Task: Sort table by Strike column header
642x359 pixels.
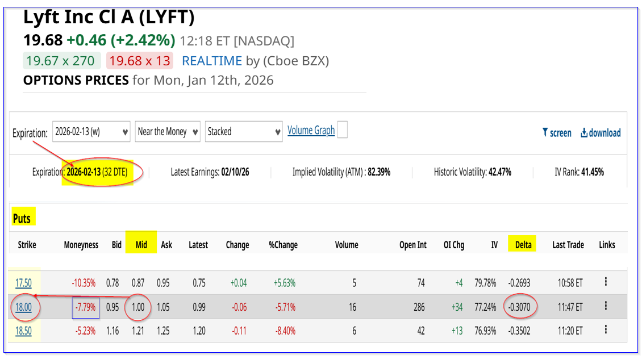Action: coord(27,245)
